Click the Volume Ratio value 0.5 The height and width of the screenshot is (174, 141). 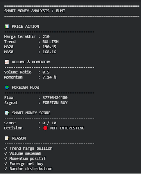click(x=46, y=72)
